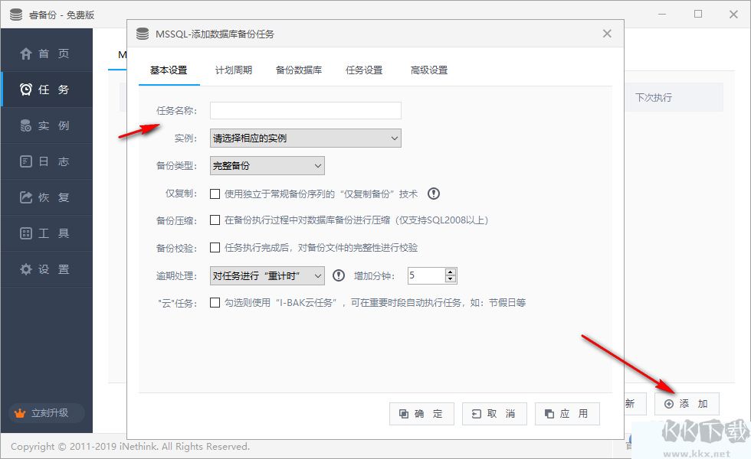Enable the 备份压缩 compression checkbox

(x=215, y=221)
